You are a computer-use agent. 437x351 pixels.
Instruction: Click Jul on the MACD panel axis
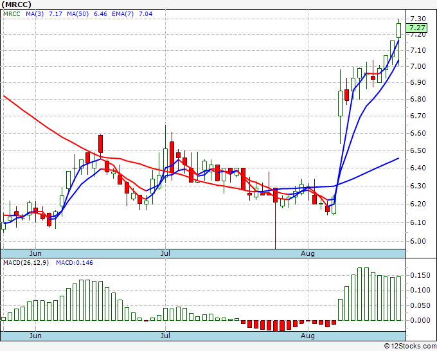pyautogui.click(x=165, y=336)
